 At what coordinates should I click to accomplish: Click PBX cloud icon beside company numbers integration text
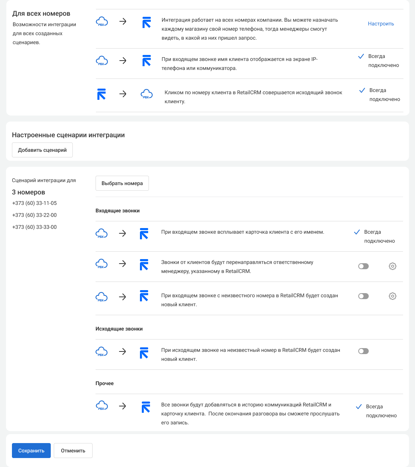(102, 22)
